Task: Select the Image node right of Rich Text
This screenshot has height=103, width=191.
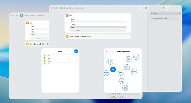Action: 134,72
